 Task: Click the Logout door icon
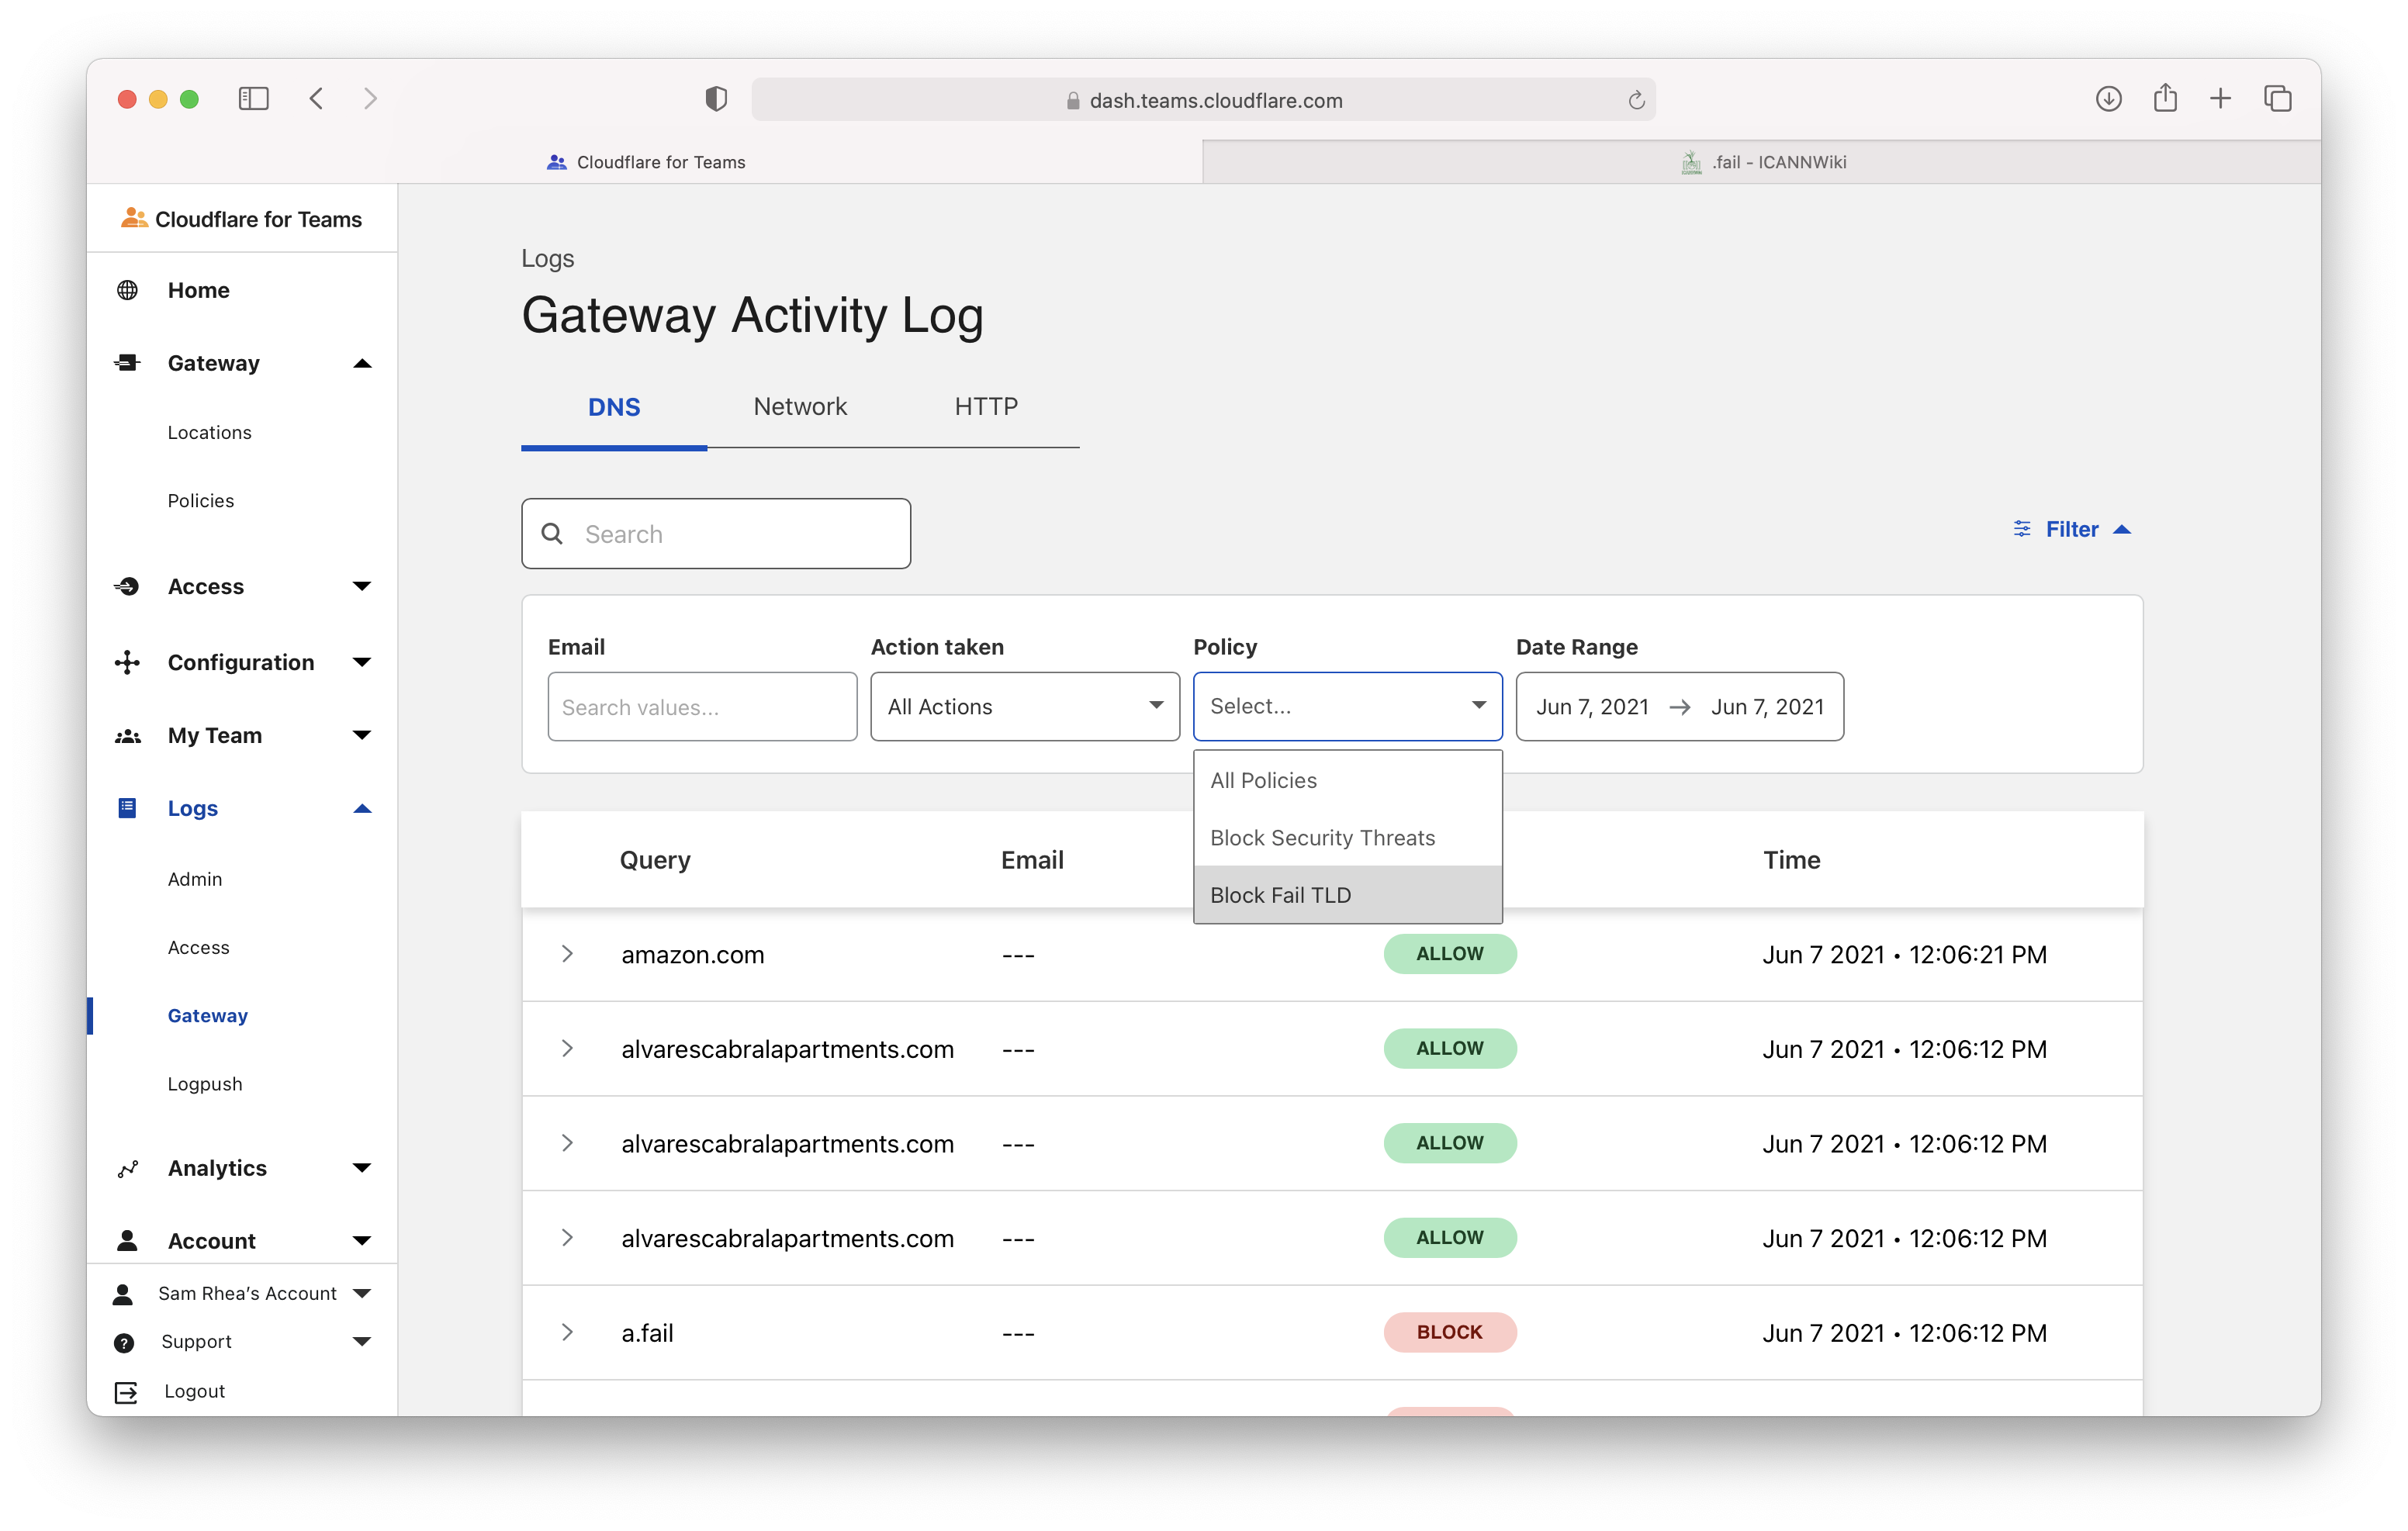pyautogui.click(x=126, y=1392)
